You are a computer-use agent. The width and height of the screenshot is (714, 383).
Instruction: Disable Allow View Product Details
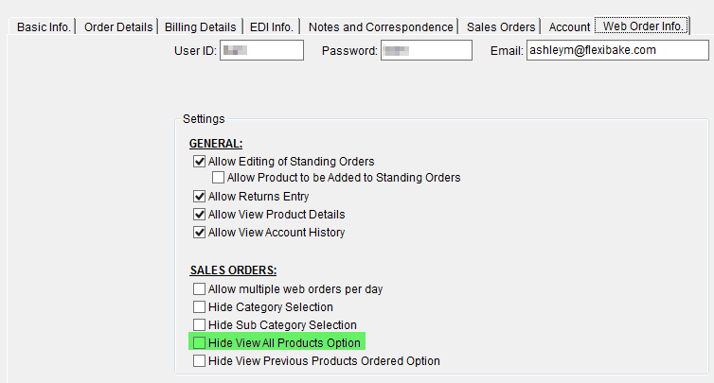[199, 215]
